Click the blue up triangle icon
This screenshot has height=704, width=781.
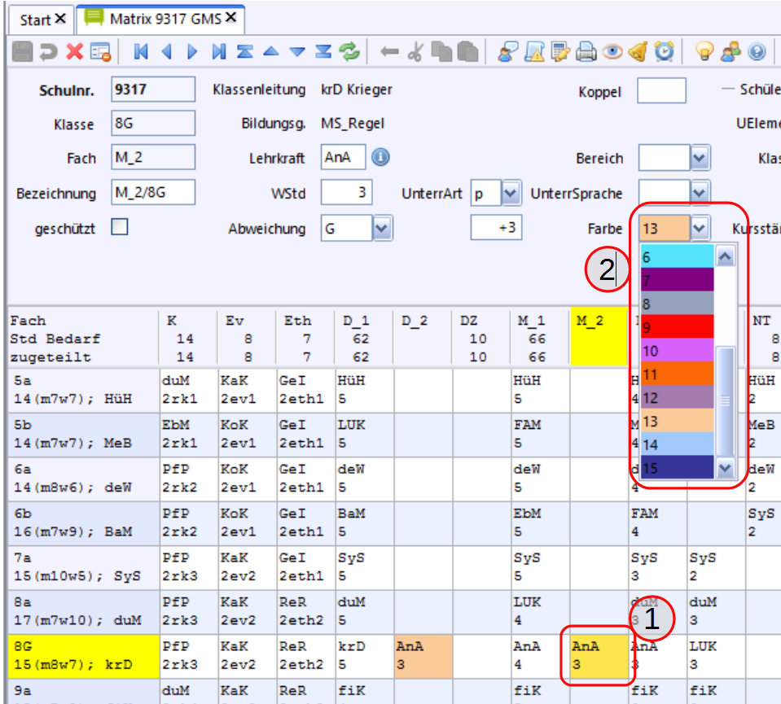[271, 51]
